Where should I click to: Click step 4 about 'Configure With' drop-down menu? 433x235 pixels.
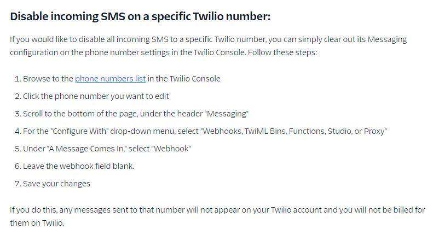(205, 131)
